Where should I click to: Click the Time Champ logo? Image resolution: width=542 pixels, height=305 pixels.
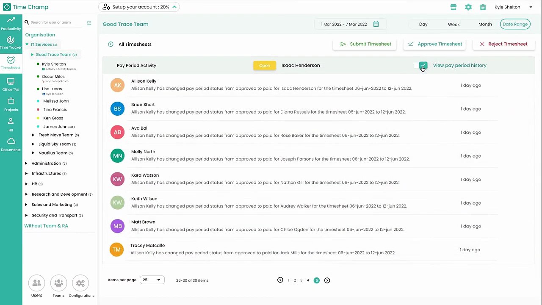pyautogui.click(x=26, y=7)
